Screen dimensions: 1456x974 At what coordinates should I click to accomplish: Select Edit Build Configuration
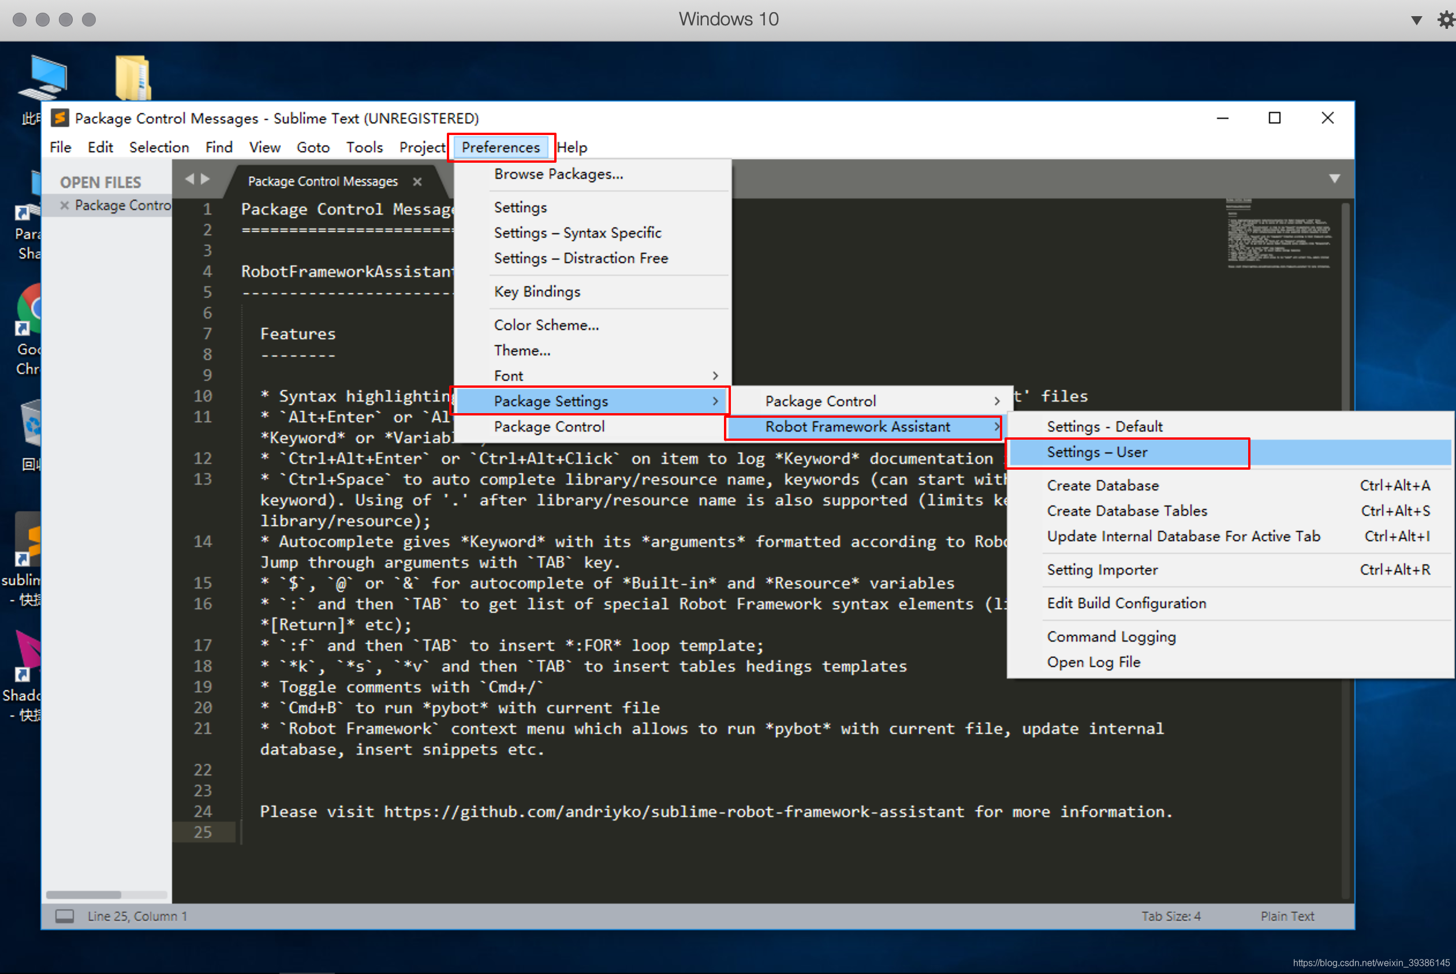tap(1230, 604)
